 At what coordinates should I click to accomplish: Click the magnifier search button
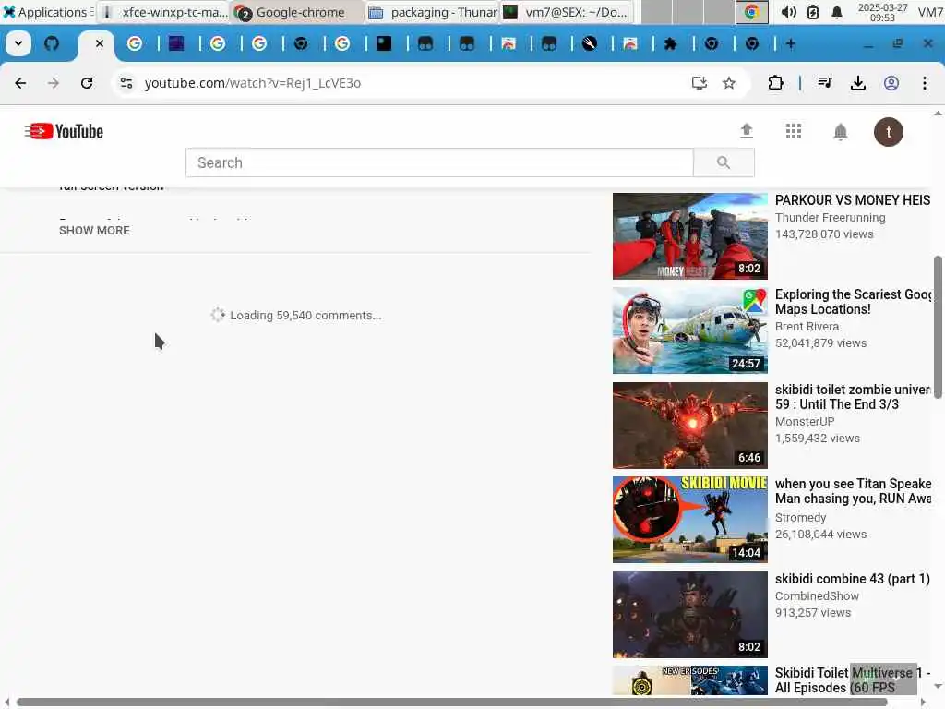point(724,162)
